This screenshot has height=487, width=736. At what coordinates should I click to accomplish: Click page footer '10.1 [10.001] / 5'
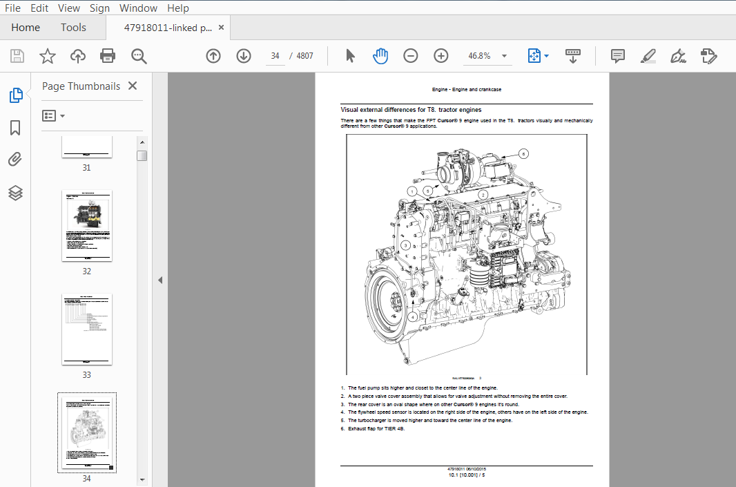point(467,475)
